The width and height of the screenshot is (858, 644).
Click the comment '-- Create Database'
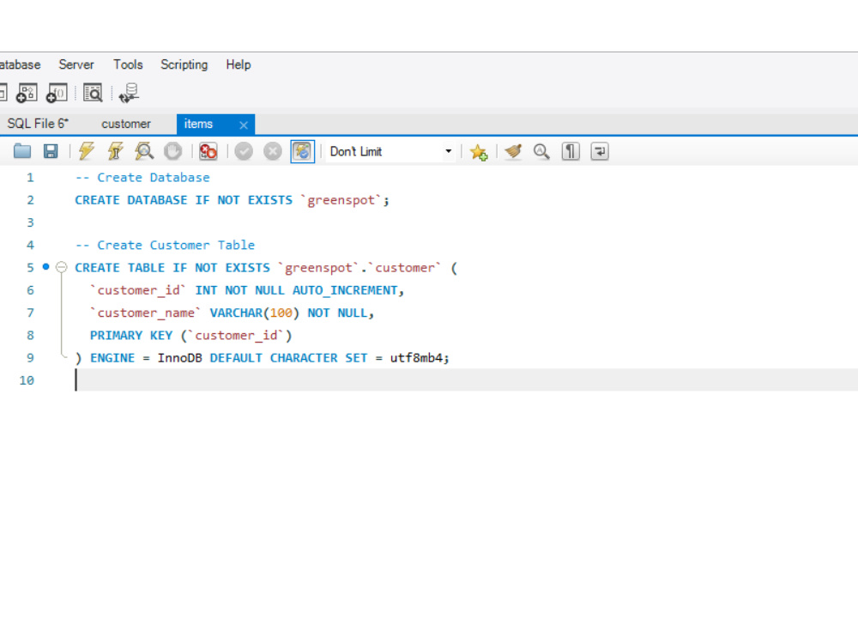[142, 178]
